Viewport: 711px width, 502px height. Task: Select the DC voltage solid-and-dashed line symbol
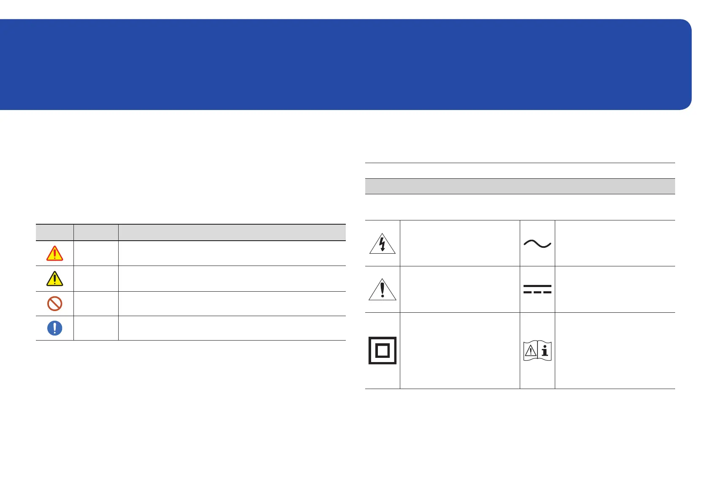[x=537, y=289]
